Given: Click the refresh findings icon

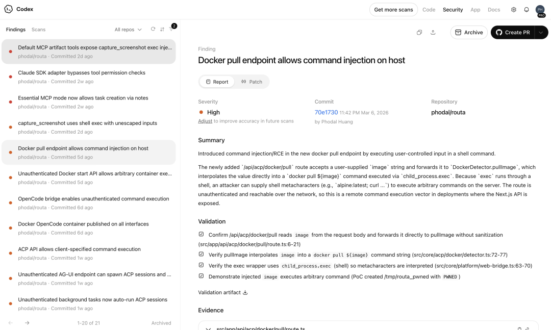Looking at the screenshot, I should tap(153, 29).
